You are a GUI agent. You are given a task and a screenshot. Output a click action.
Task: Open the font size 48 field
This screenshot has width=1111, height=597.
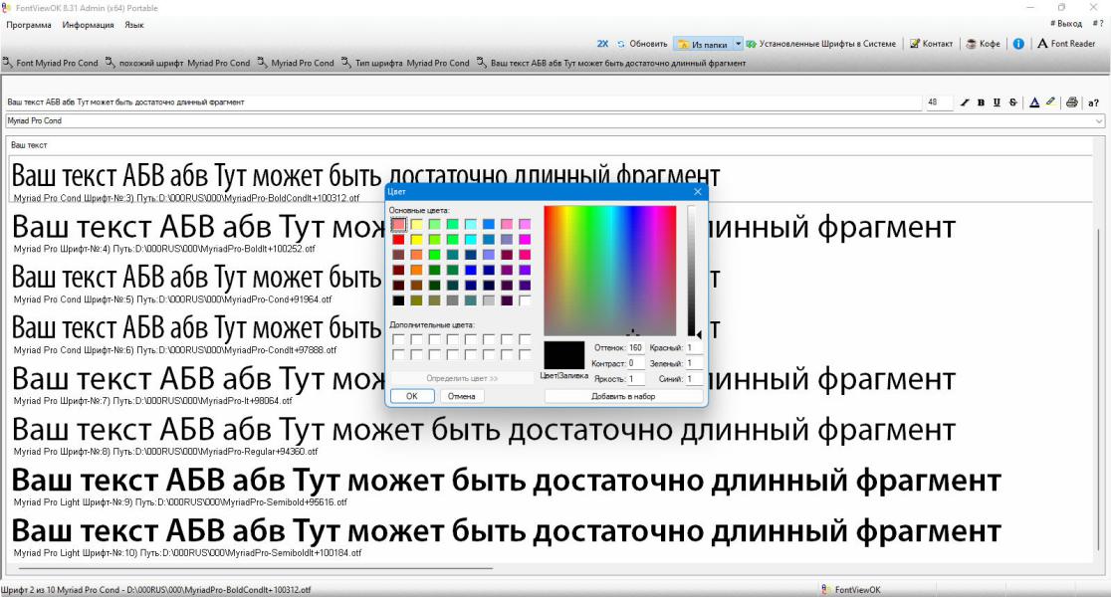939,102
